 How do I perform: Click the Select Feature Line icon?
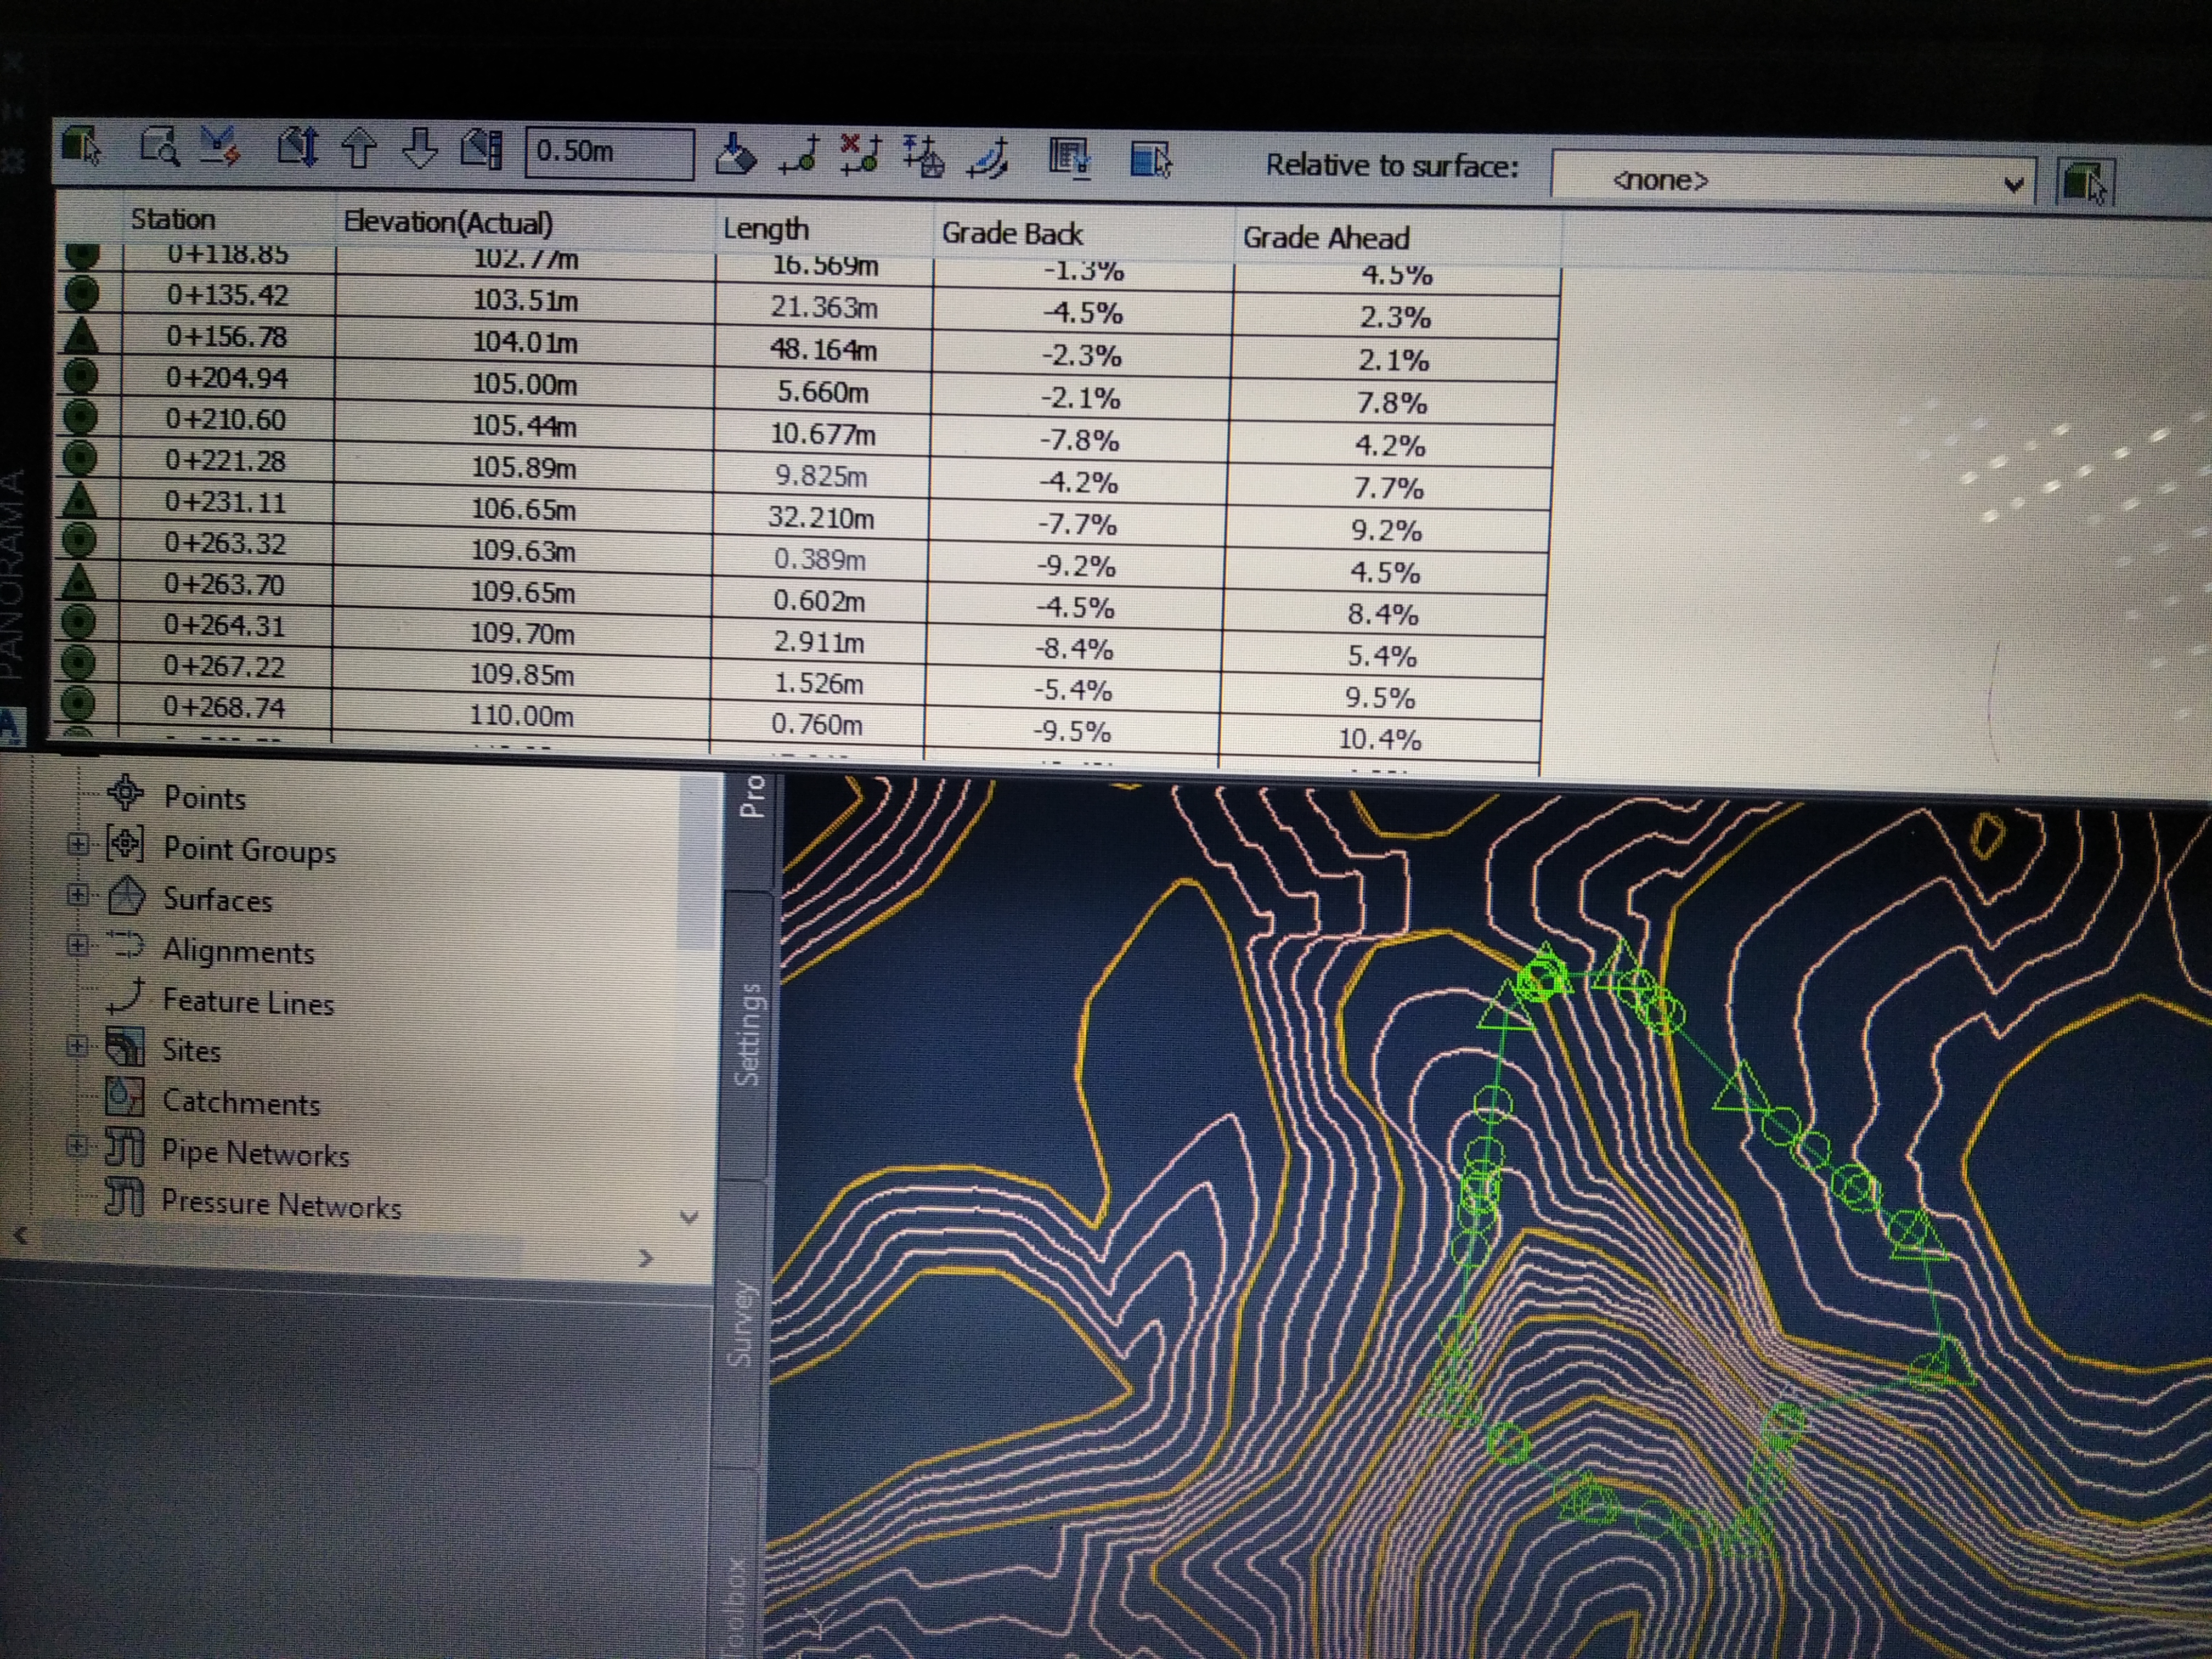[82, 146]
